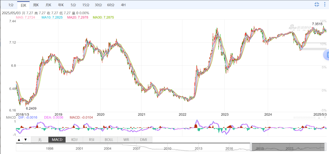
Task: Open the 年K yearly candlestick view
Action: [x=61, y=5]
